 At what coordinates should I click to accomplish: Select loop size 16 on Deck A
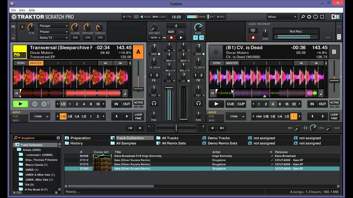(98, 104)
